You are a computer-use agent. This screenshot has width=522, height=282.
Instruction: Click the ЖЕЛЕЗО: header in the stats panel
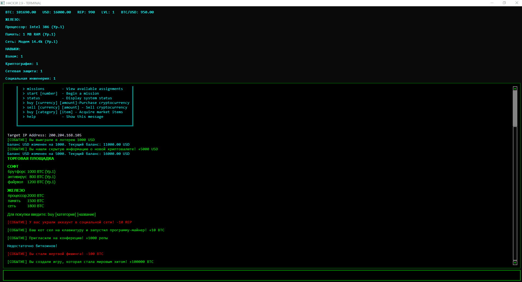pyautogui.click(x=13, y=20)
